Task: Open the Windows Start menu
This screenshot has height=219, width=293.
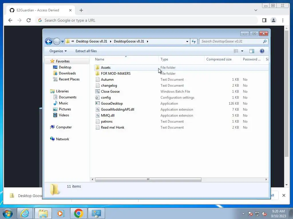Action: 8,213
